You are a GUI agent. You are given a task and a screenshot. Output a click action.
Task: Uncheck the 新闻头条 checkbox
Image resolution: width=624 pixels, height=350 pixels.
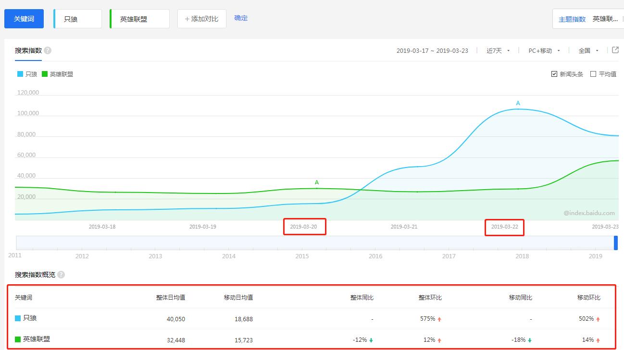point(554,74)
